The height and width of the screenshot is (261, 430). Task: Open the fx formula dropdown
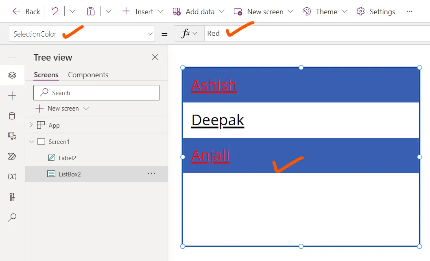coord(189,33)
